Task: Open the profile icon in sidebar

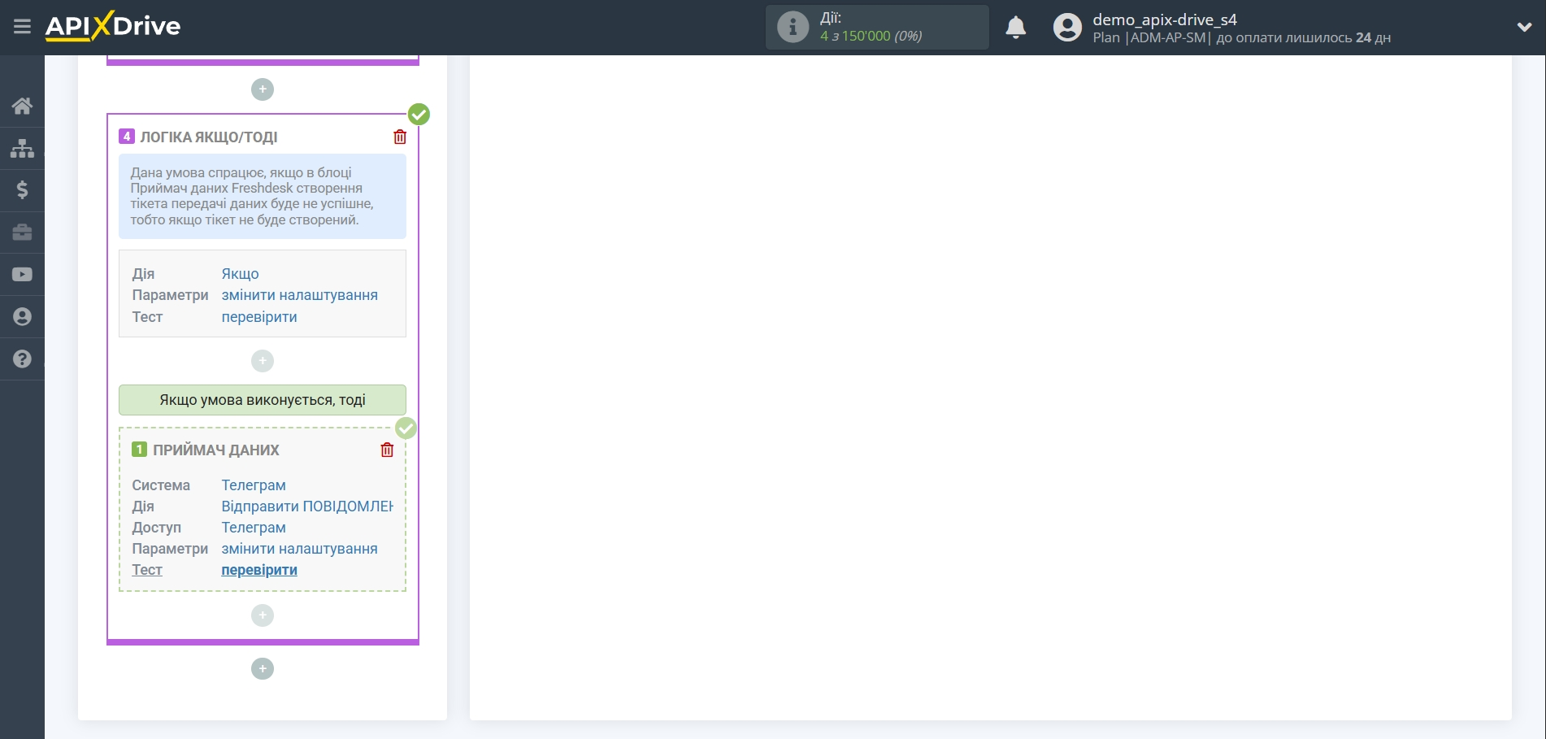Action: point(22,317)
